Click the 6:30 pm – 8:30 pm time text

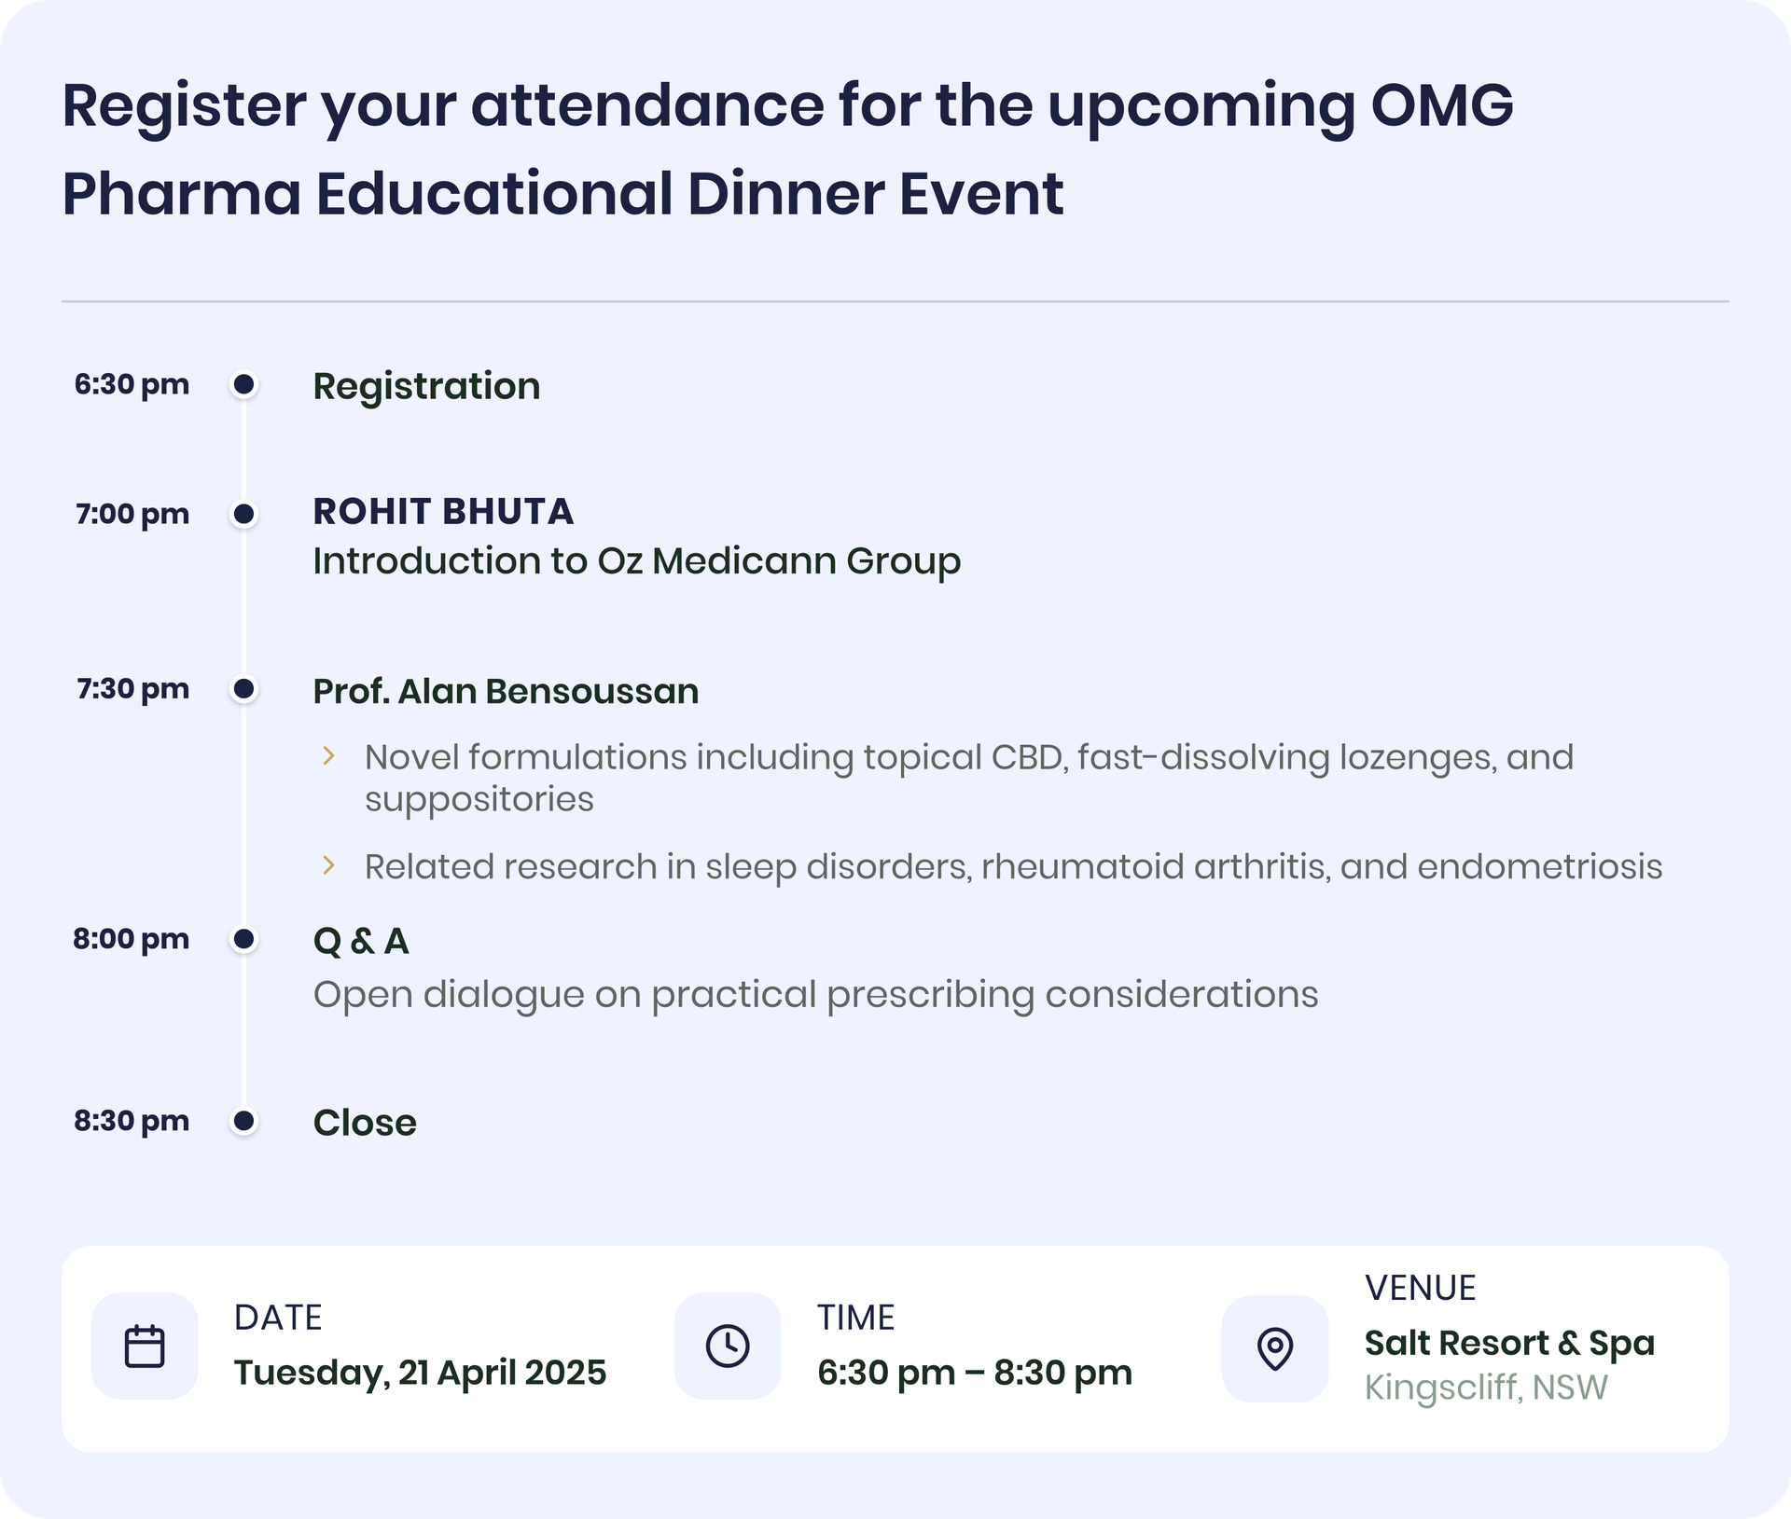coord(975,1373)
